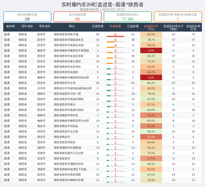The width and height of the screenshot is (205, 187).
Task: Click the update time 05月11日 19:17
Action: (113, 9)
